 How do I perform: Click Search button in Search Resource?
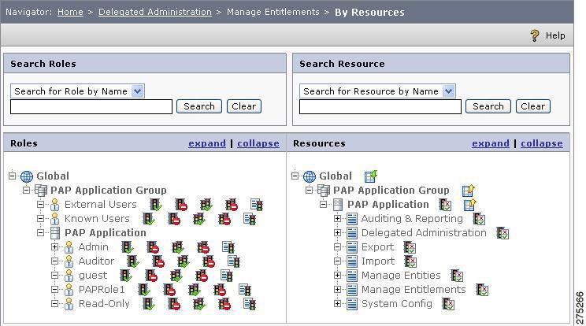point(488,106)
